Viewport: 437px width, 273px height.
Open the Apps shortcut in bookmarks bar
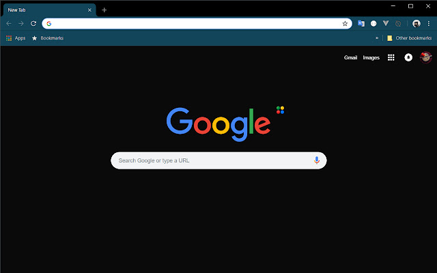(16, 38)
